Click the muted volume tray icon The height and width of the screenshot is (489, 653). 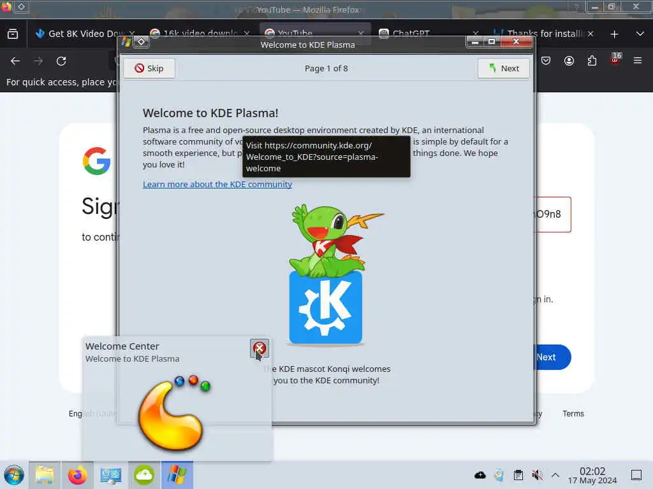click(x=537, y=475)
